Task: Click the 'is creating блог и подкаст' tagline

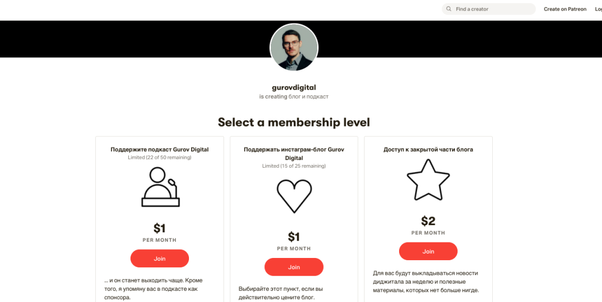Action: [x=294, y=96]
